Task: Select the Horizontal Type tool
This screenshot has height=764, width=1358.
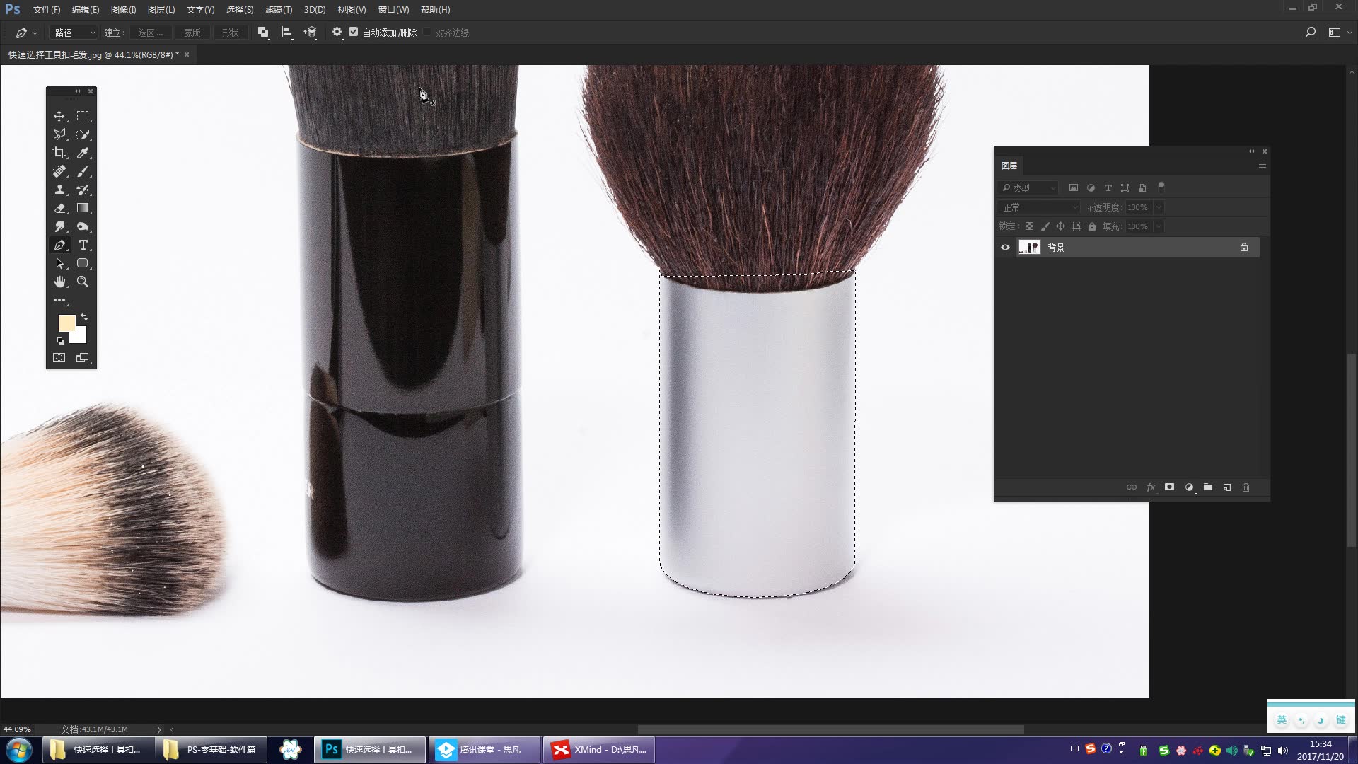Action: tap(83, 245)
